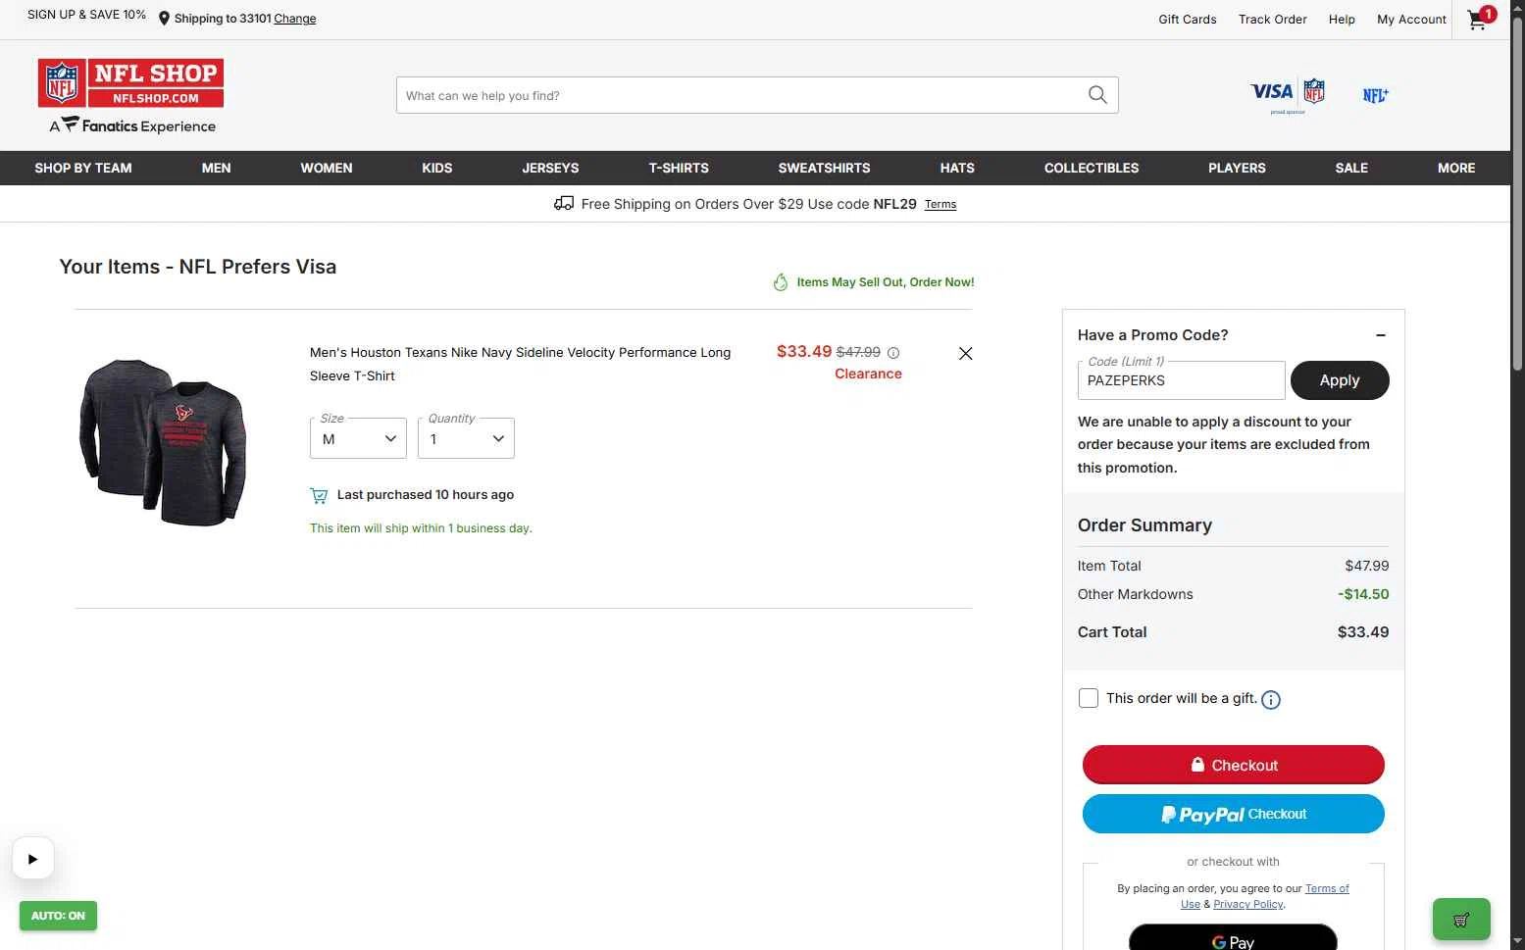This screenshot has height=950, width=1525.
Task: Open the Players menu
Action: [1237, 168]
